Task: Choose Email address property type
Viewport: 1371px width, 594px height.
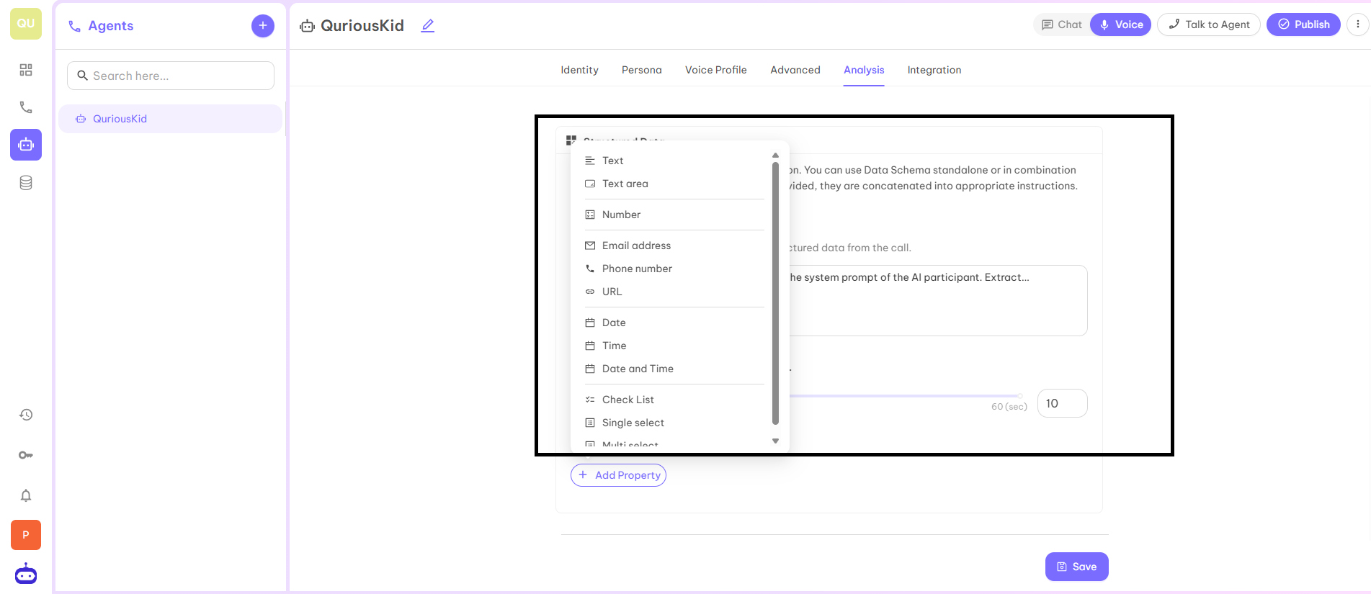Action: [674, 246]
